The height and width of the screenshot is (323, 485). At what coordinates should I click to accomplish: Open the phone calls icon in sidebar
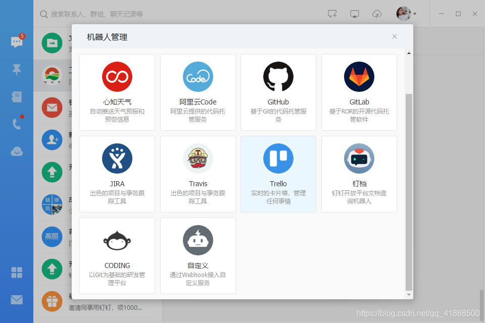point(17,124)
